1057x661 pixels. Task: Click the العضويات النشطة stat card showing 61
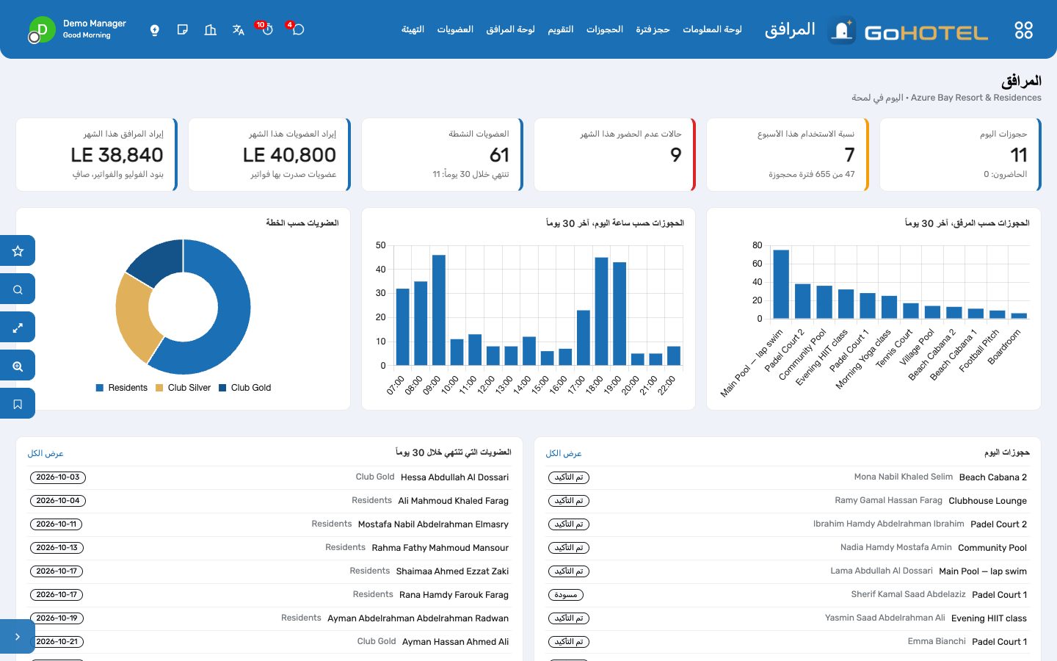tap(442, 154)
